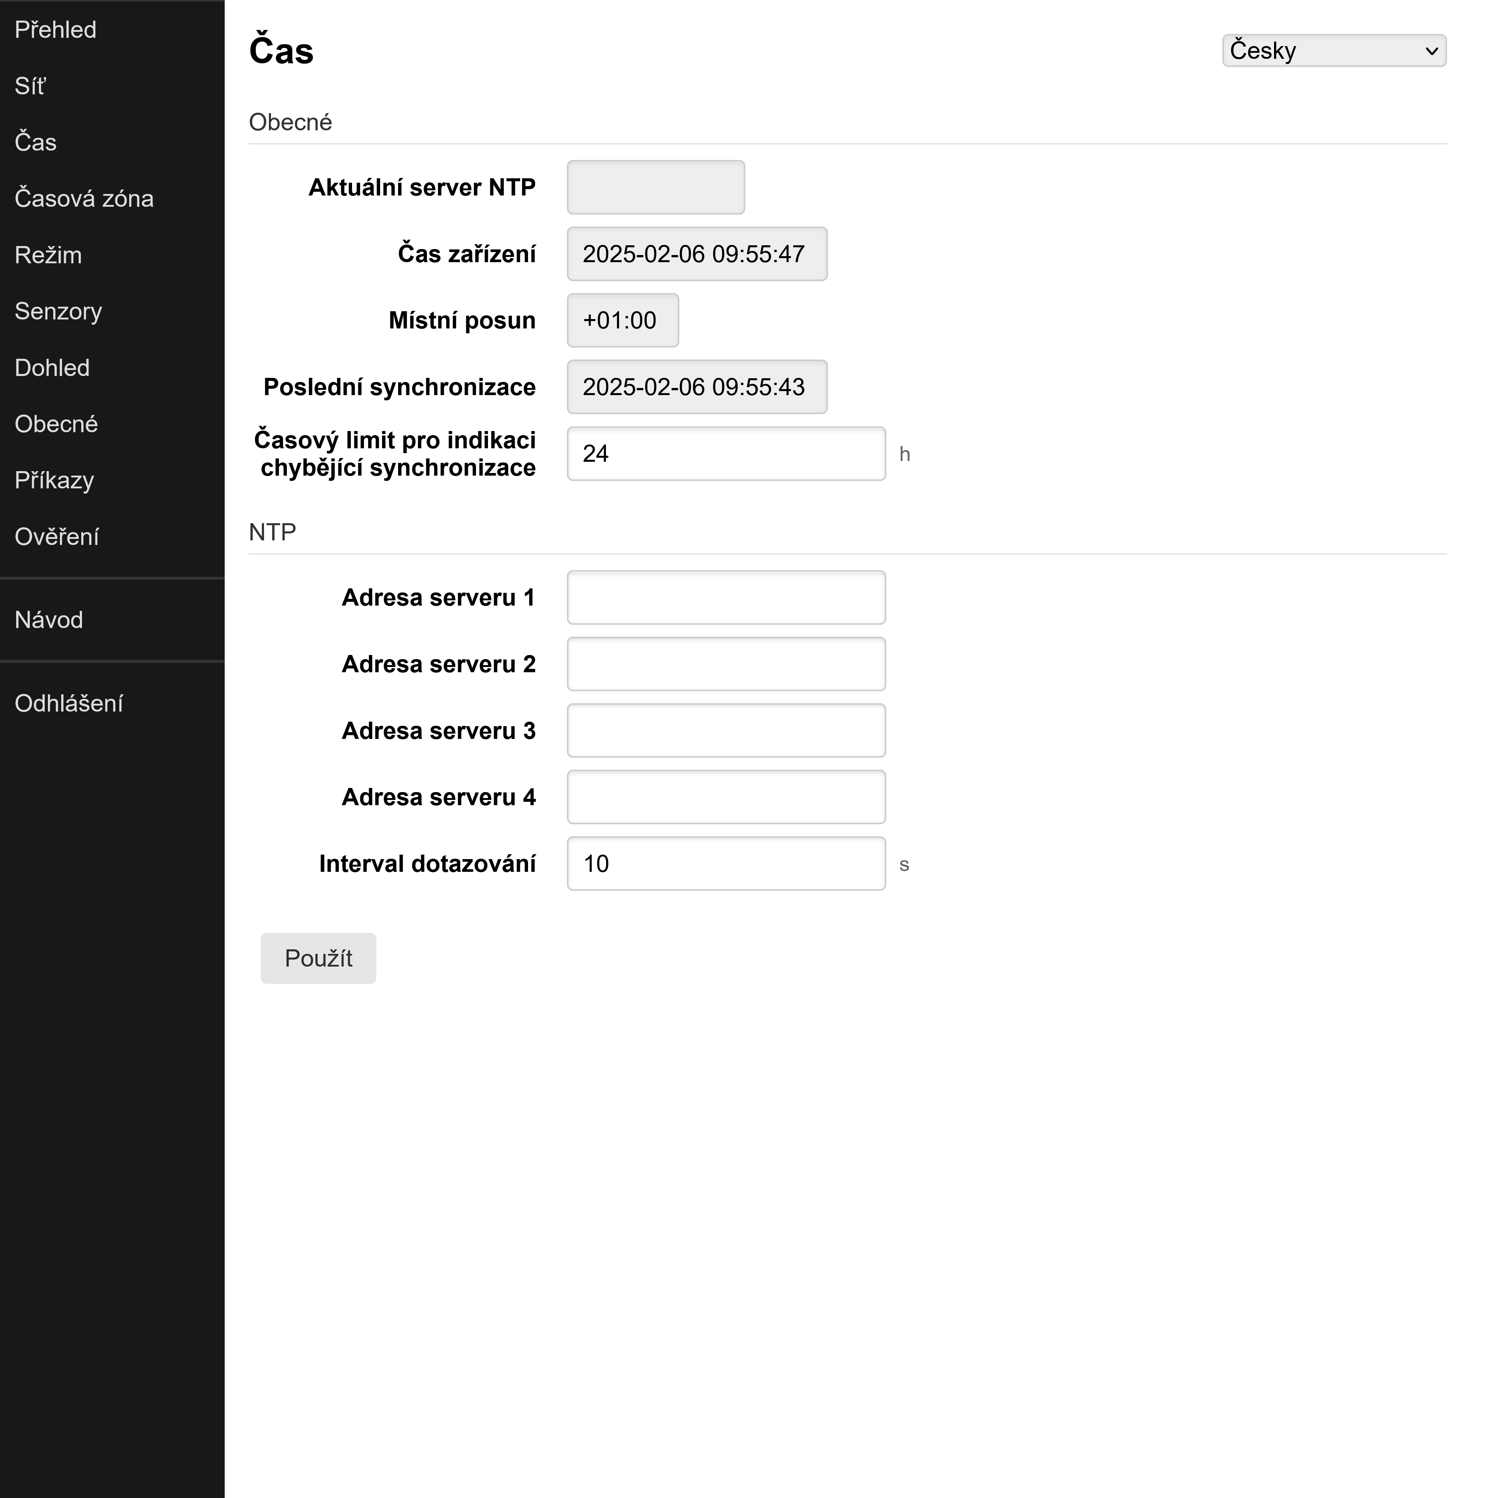Click the Čas zařízení timestamp box
This screenshot has height=1498, width=1498.
point(696,254)
